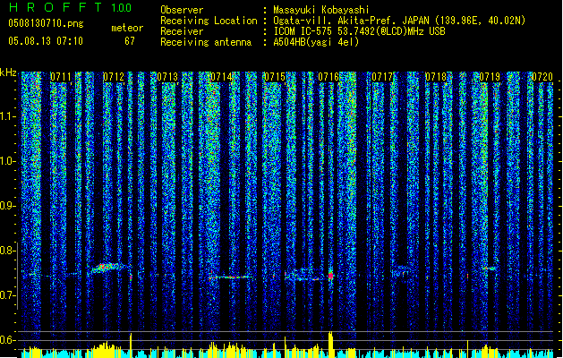
Task: Click the 1.0 kHz frequency label
Action: click(7, 161)
